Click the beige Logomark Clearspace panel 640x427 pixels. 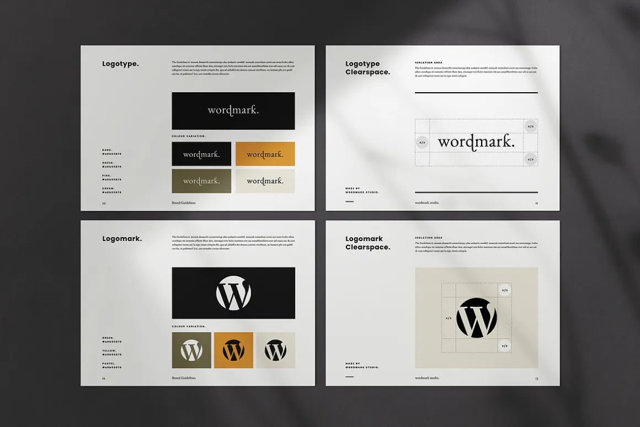coord(476,318)
